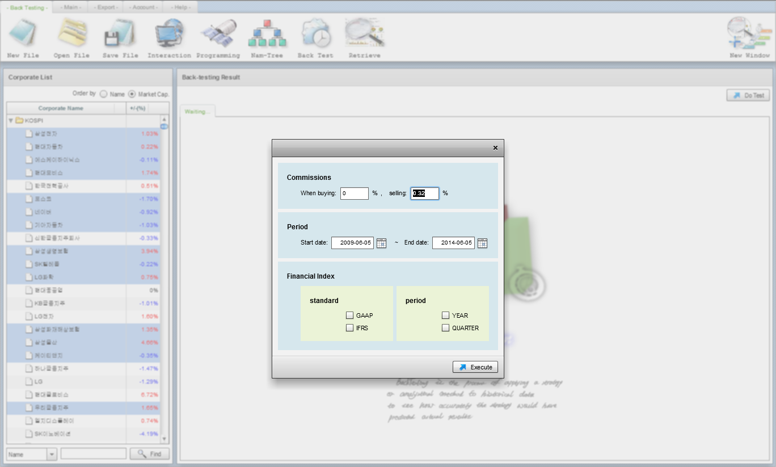Open the Programming tool icon

(218, 34)
